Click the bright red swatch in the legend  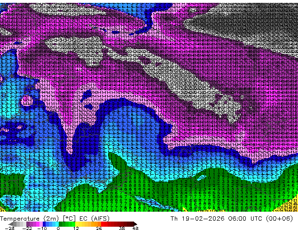(x=102, y=224)
